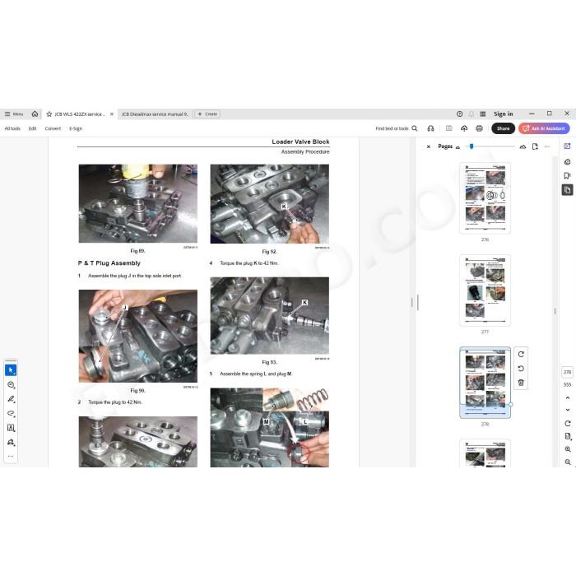
Task: Rotate view clockwise in right rail
Action: click(x=567, y=424)
